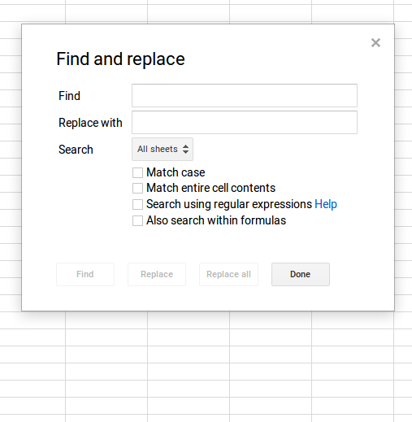This screenshot has width=412, height=422.
Task: Close the Find and replace dialog
Action: click(375, 43)
